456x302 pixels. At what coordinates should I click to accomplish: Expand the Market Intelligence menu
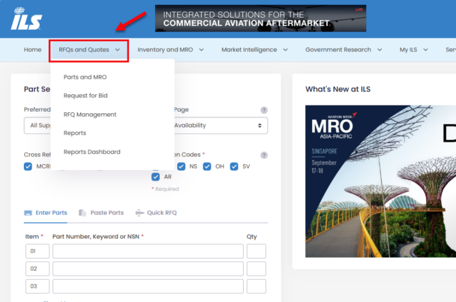pyautogui.click(x=249, y=49)
